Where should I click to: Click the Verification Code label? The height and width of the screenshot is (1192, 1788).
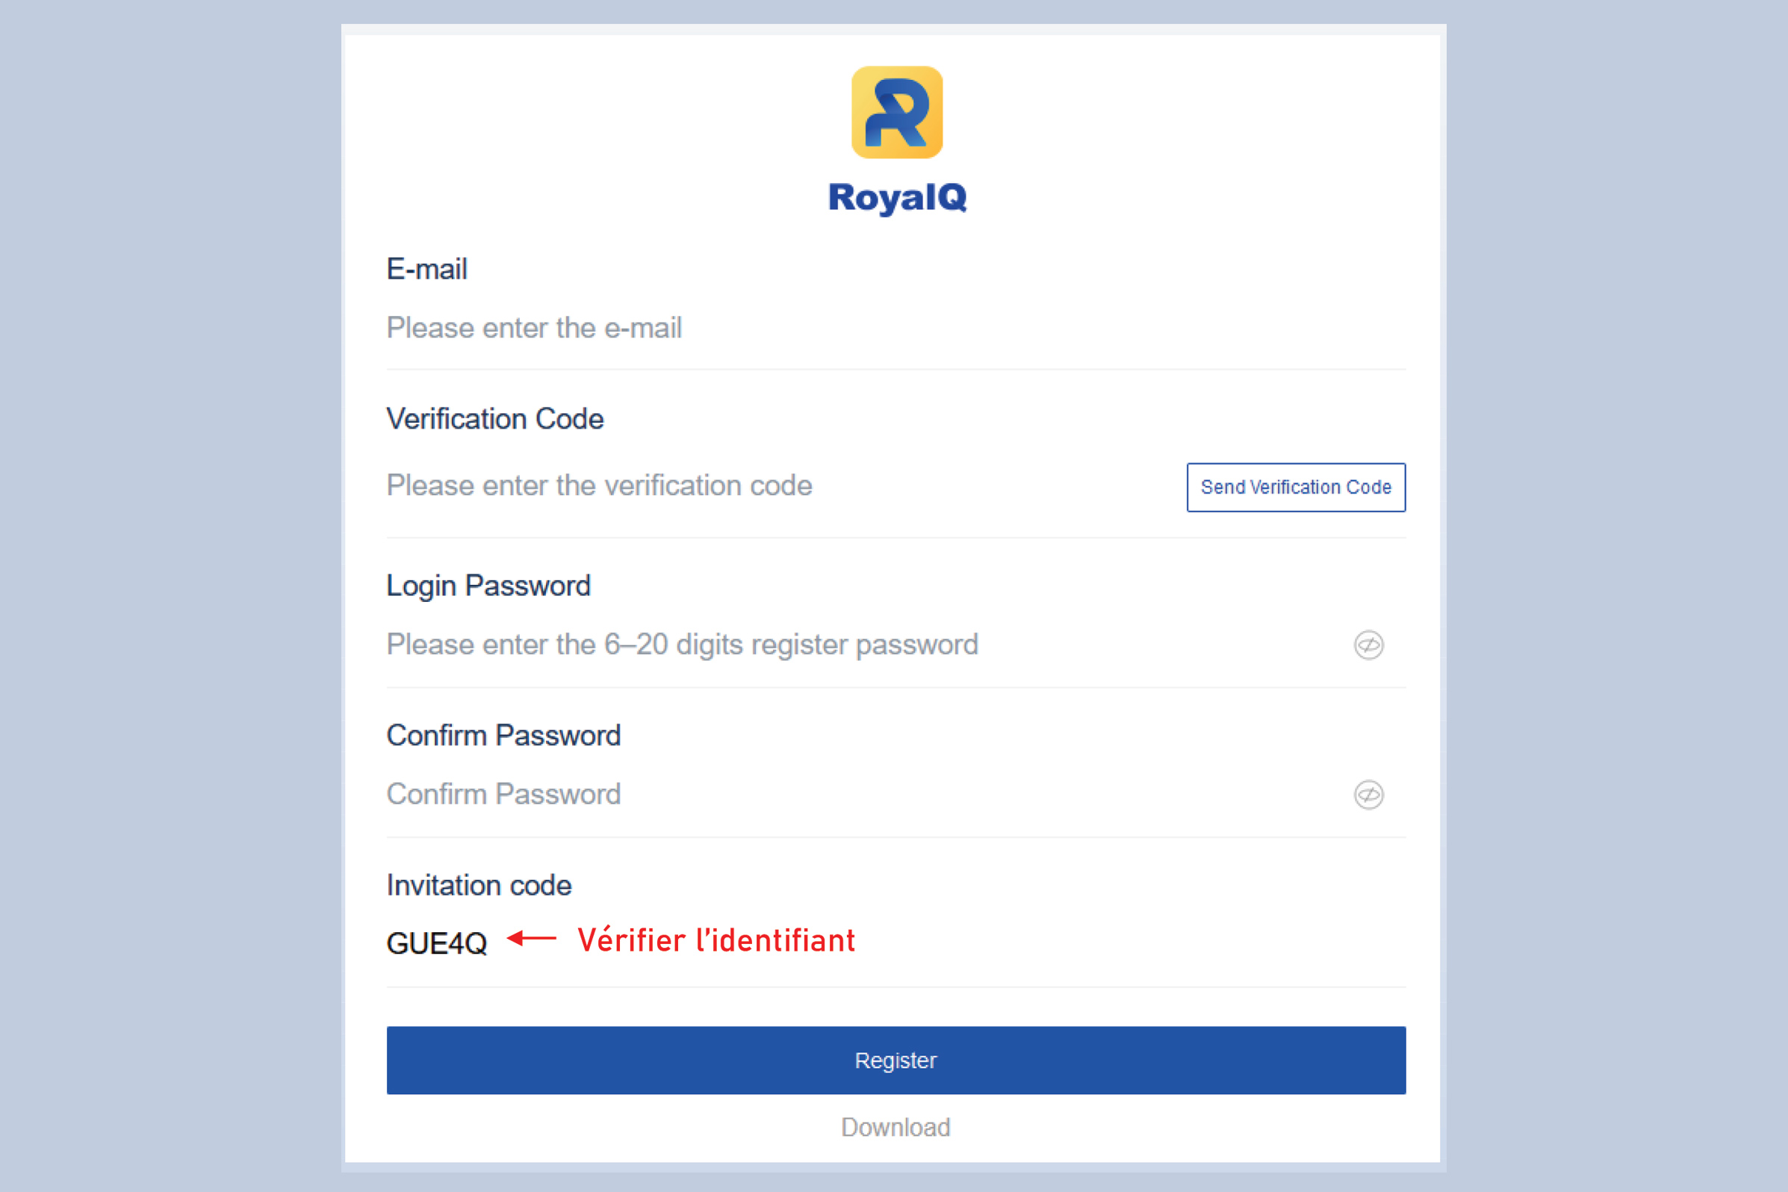[495, 419]
